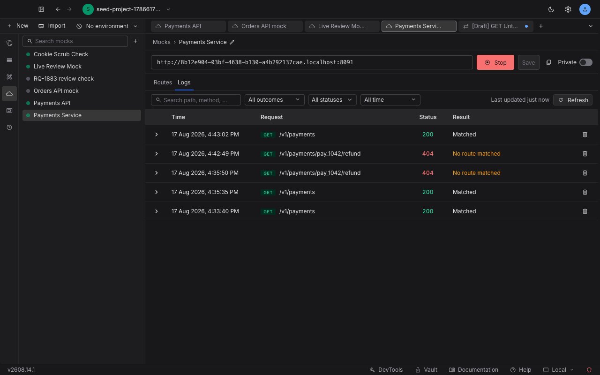The image size is (600, 375).
Task: Open the crossed-tools icon in left rail
Action: (9, 77)
